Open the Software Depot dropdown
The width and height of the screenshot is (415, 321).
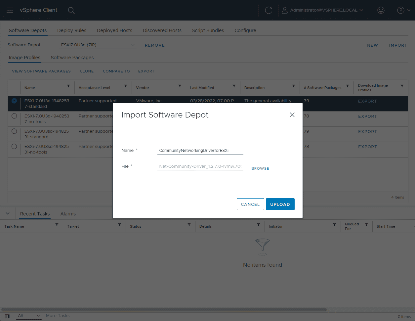tap(98, 45)
